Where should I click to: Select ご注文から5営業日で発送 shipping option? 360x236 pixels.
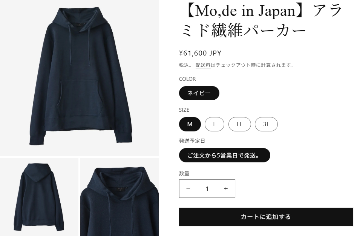tap(225, 155)
